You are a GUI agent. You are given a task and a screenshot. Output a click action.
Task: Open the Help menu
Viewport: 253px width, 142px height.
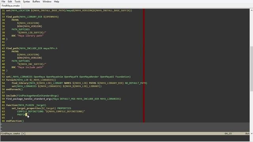click(x=57, y=2)
